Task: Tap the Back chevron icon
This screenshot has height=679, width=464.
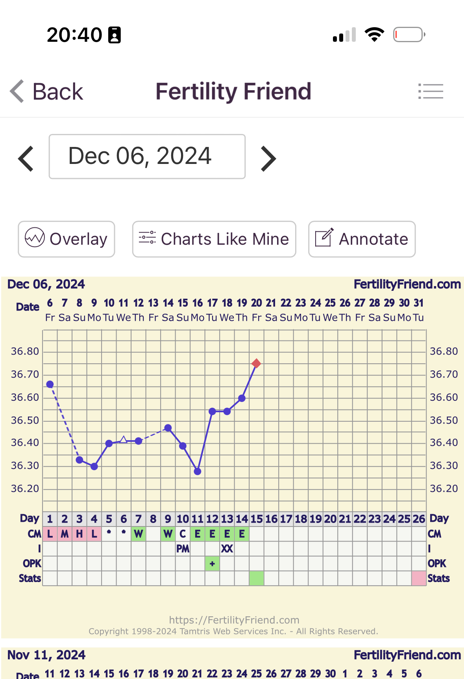Action: (x=17, y=91)
